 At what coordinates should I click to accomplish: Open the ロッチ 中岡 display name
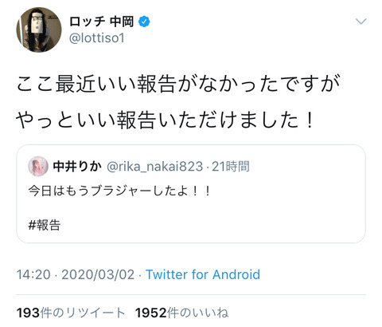[x=102, y=22]
